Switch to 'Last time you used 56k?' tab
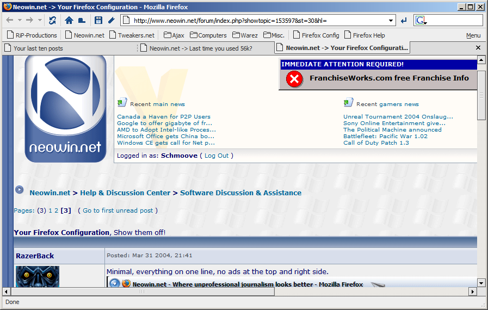This screenshot has height=310, width=488. pyautogui.click(x=206, y=48)
